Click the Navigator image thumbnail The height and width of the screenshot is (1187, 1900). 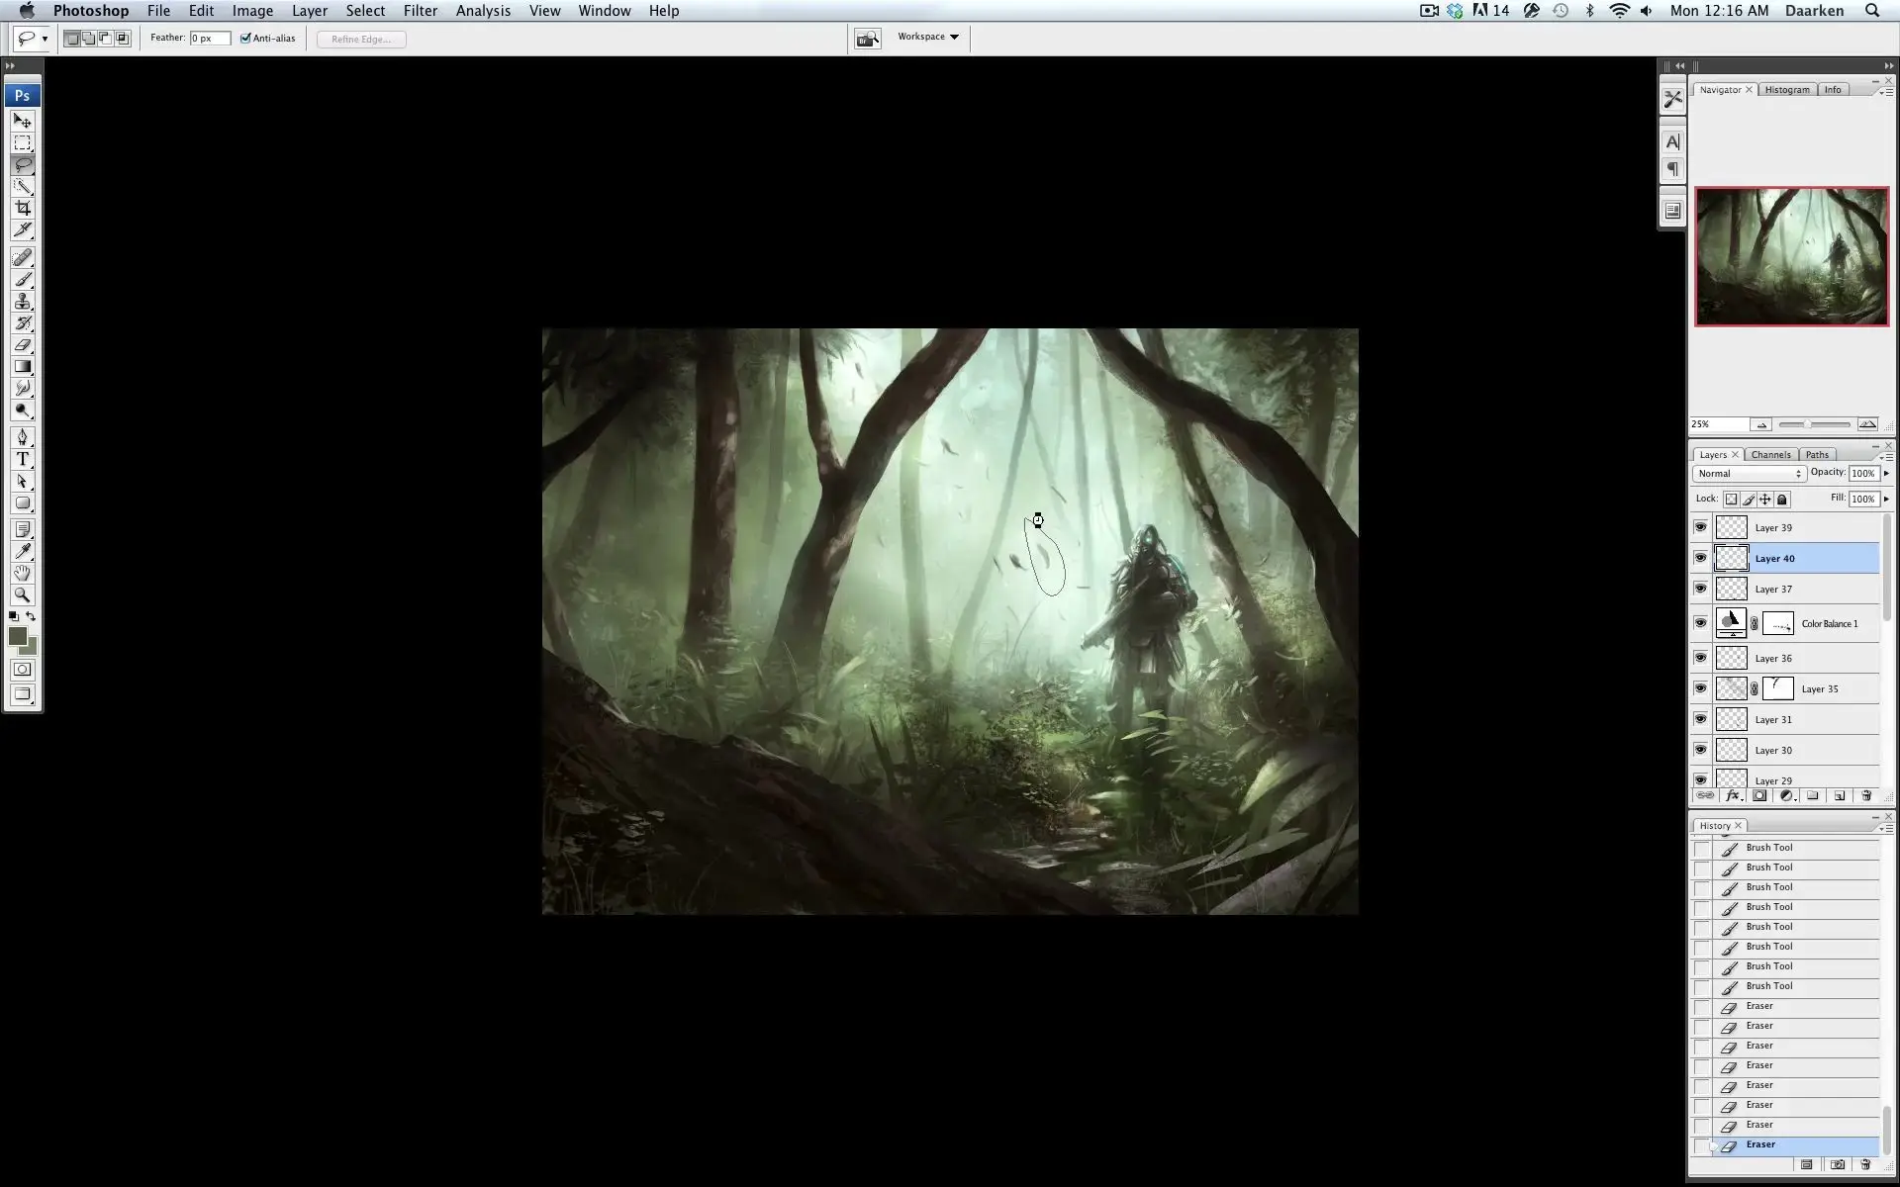click(x=1791, y=256)
